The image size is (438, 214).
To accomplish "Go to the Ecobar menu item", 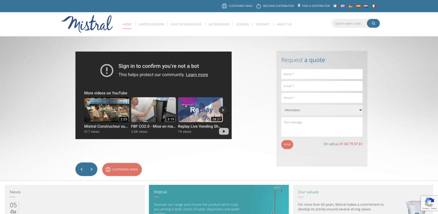I will click(x=242, y=24).
